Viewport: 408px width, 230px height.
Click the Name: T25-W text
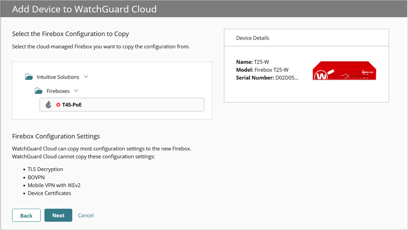point(252,62)
